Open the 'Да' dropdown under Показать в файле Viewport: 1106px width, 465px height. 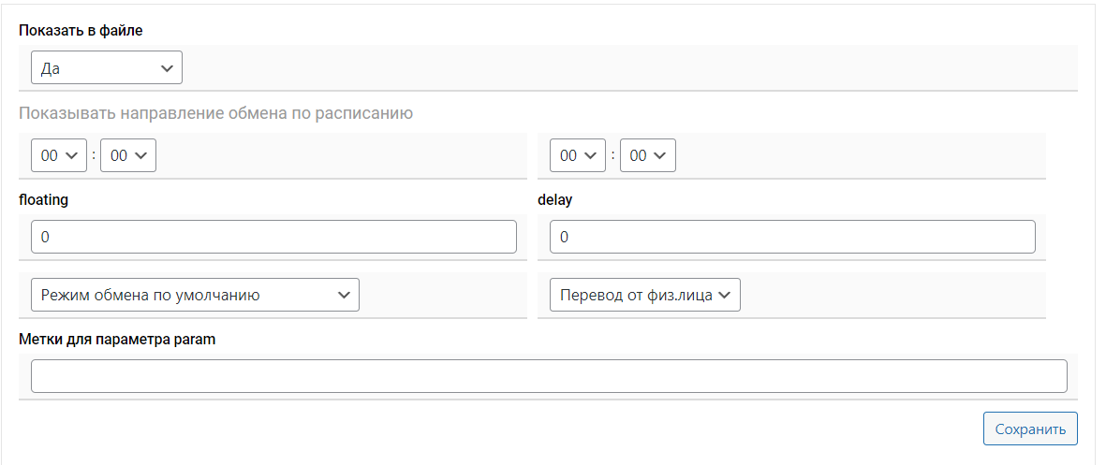pos(106,68)
